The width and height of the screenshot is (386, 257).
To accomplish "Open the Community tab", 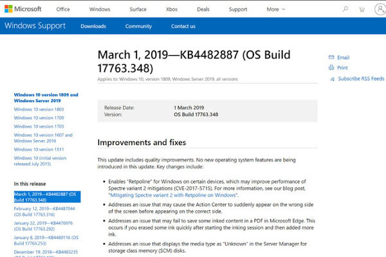I will 138,26.
